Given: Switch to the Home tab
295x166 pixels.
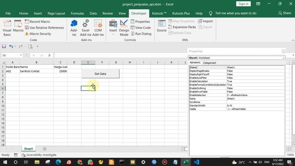Looking at the screenshot, I should (x=24, y=13).
